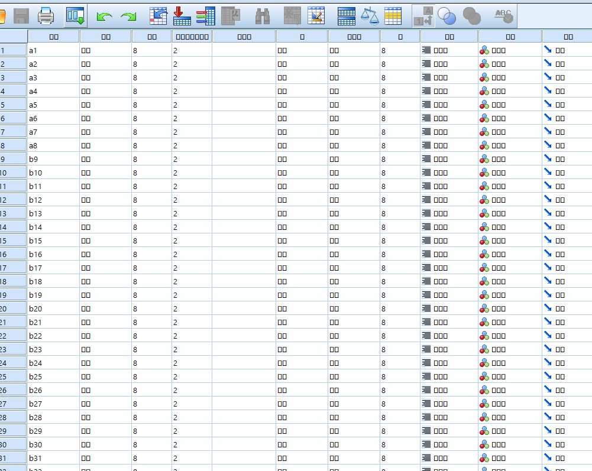This screenshot has width=592, height=471.
Task: Click the Save file toolbar icon
Action: [21, 16]
